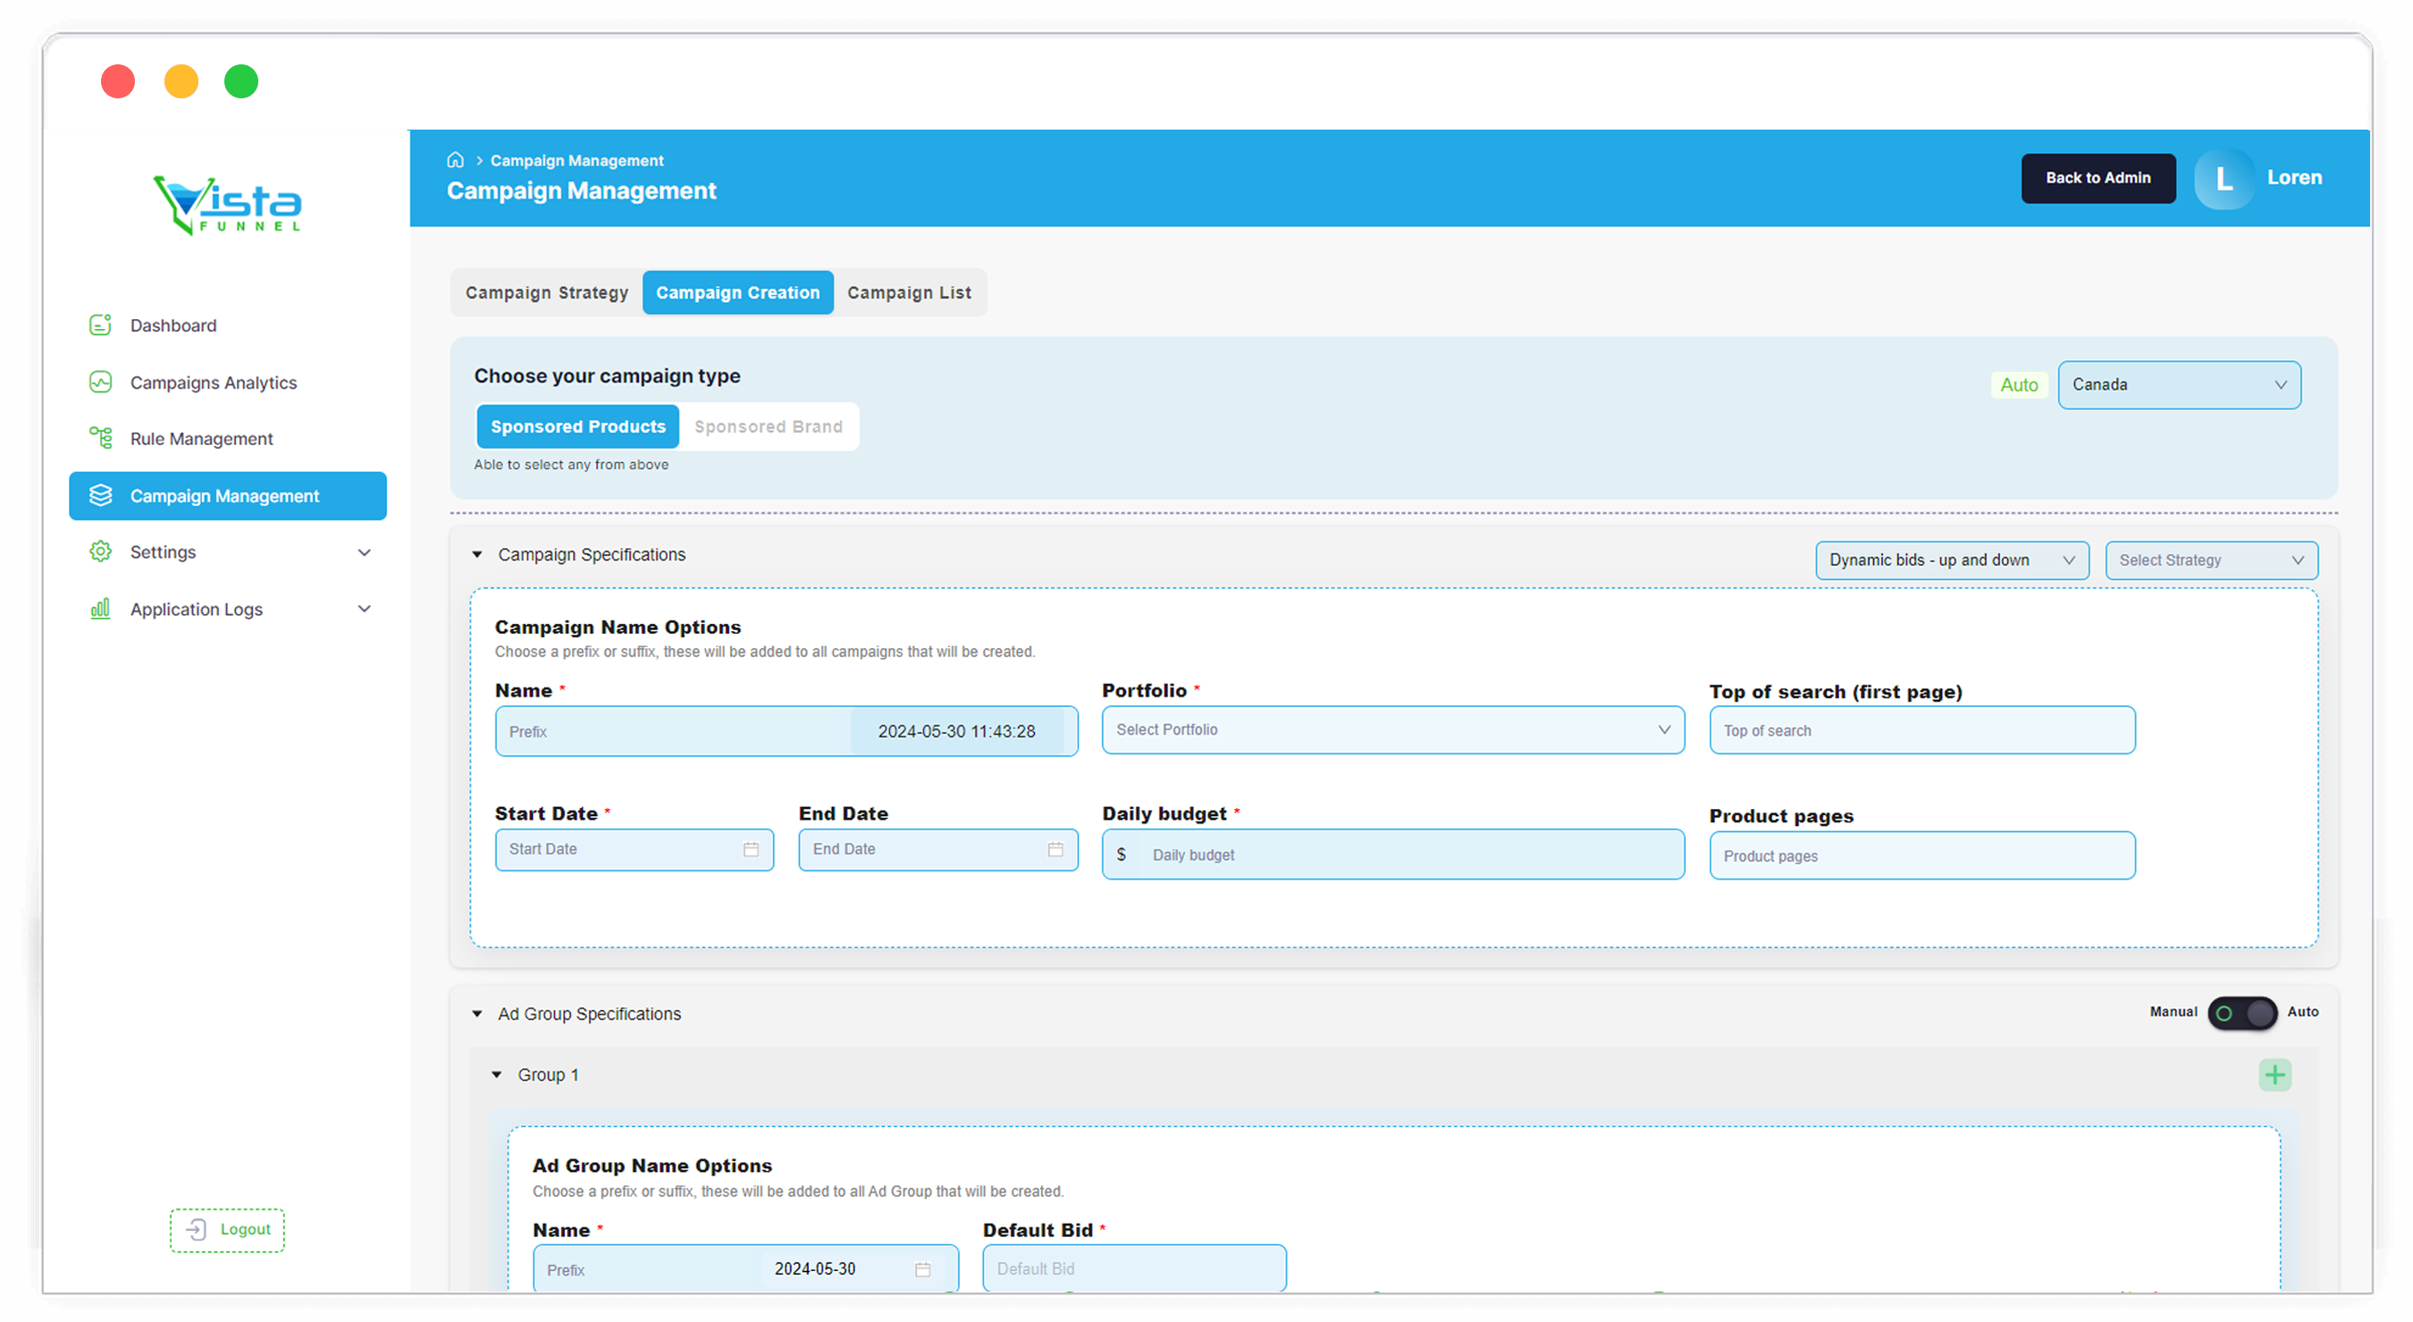Click the Logout button
Image resolution: width=2413 pixels, height=1322 pixels.
228,1229
